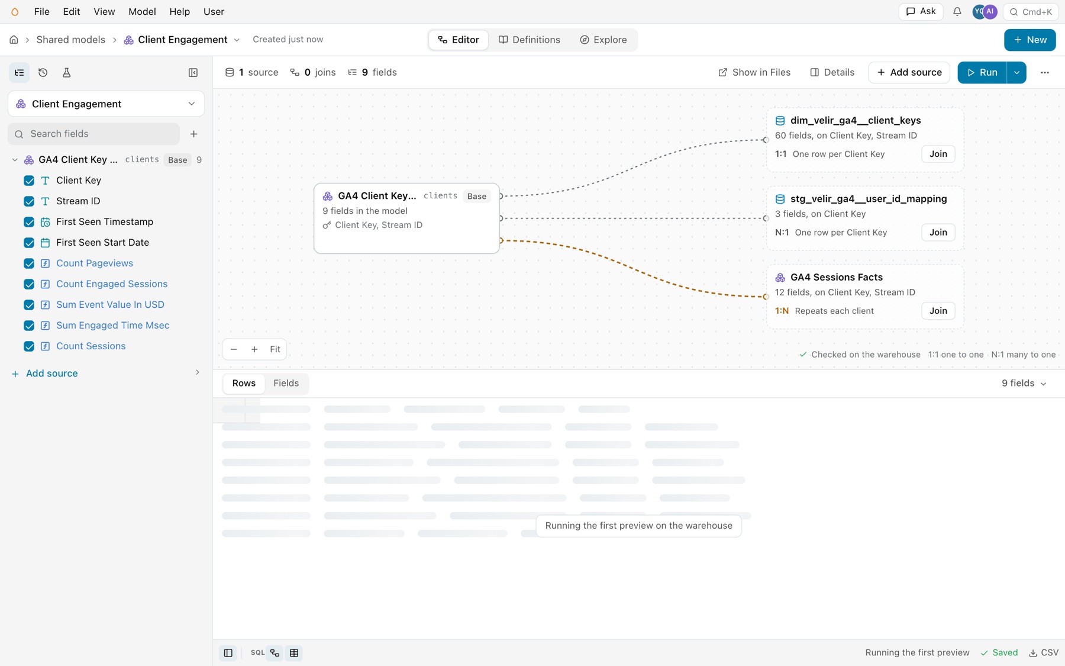Viewport: 1065px width, 666px height.
Task: Switch to the Fields tab
Action: 286,383
